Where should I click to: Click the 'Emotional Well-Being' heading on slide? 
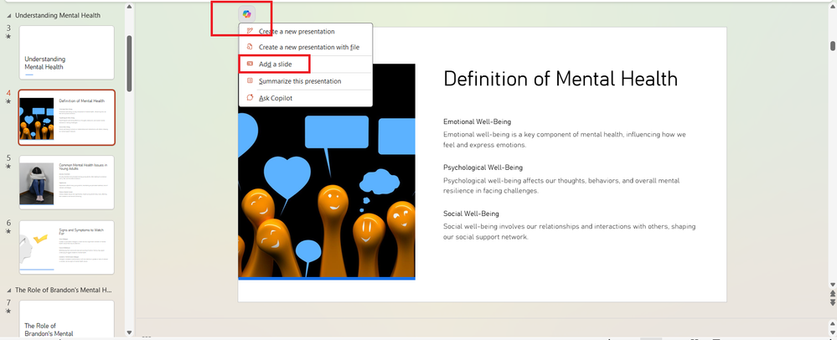[x=478, y=121]
